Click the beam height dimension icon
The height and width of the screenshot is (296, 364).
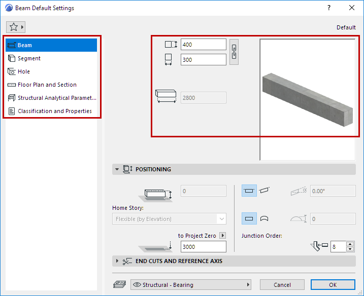pos(171,44)
